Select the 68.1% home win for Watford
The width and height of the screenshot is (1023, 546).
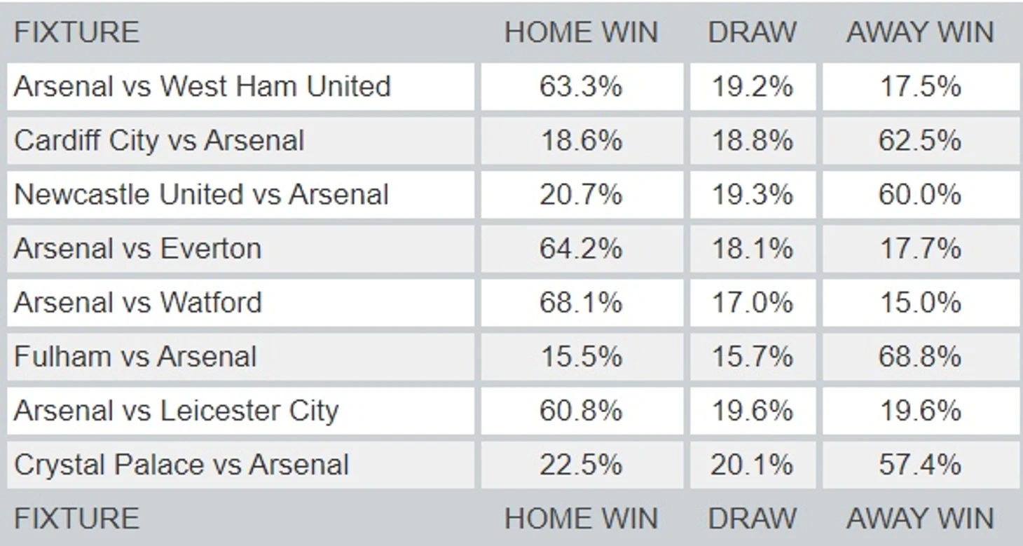581,302
